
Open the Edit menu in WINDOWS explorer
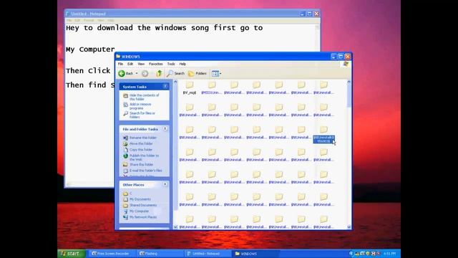click(x=130, y=64)
